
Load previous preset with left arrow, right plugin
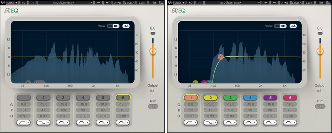pyautogui.click(x=266, y=3)
